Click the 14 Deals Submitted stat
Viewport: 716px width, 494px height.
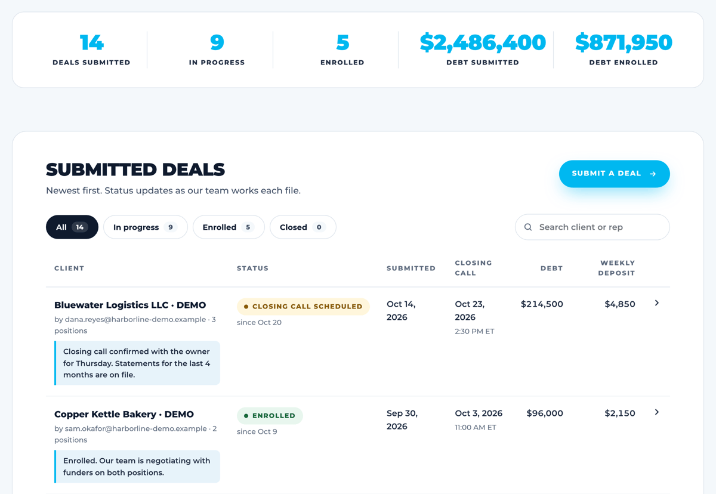[x=91, y=50]
